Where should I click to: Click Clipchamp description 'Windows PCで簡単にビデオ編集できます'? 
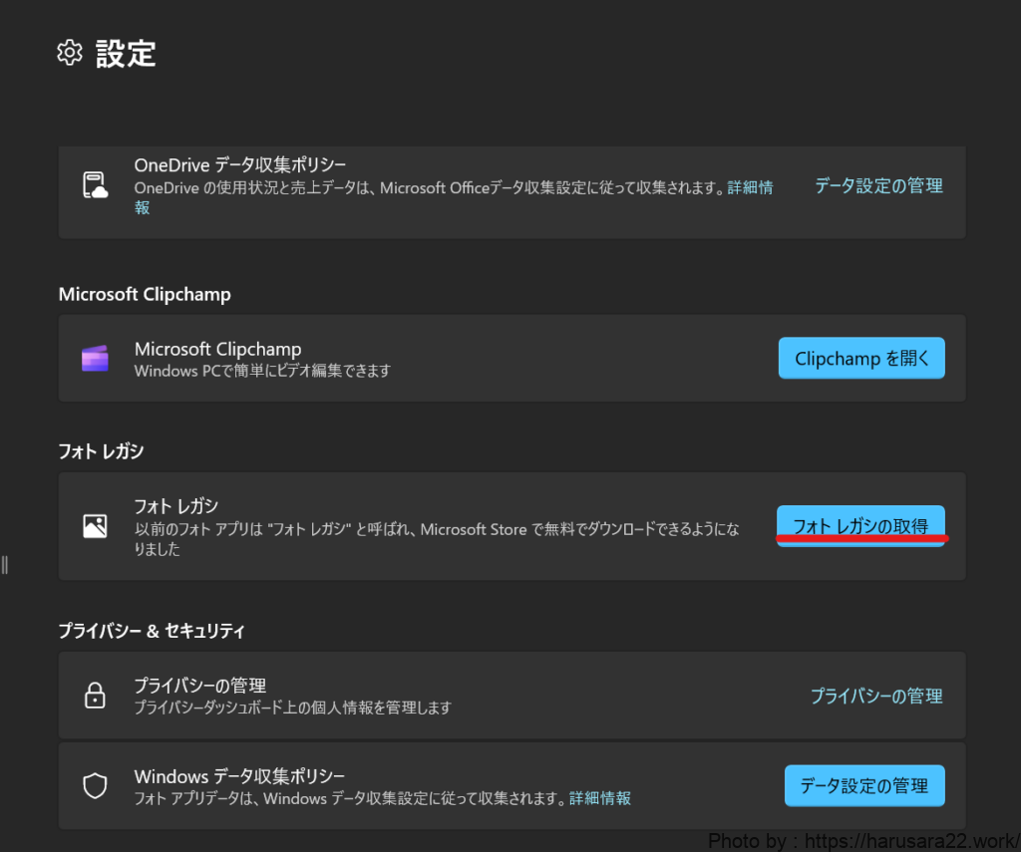pyautogui.click(x=262, y=371)
